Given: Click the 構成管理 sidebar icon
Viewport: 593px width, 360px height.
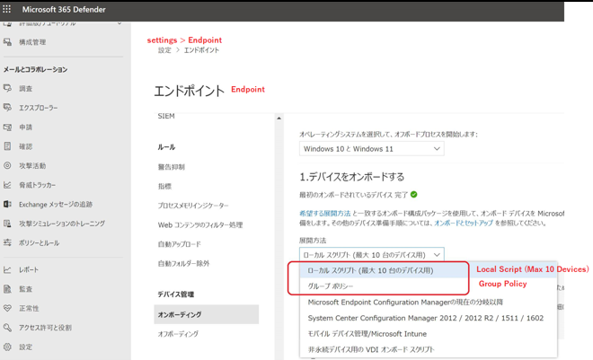Looking at the screenshot, I should [7, 42].
